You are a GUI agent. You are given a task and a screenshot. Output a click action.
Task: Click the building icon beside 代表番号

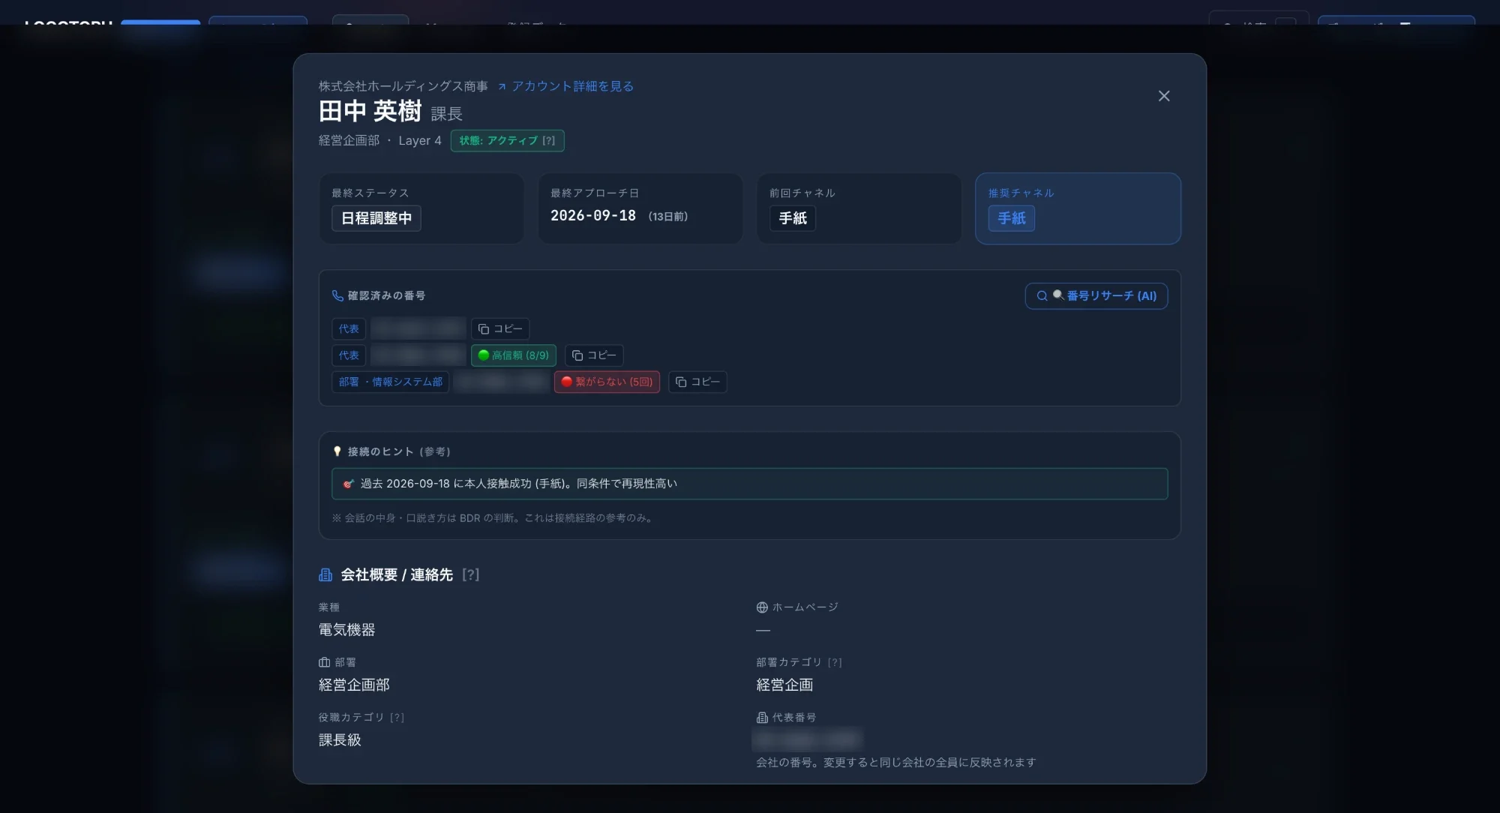click(762, 718)
